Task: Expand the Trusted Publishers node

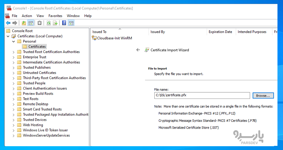Action: pyautogui.click(x=13, y=68)
